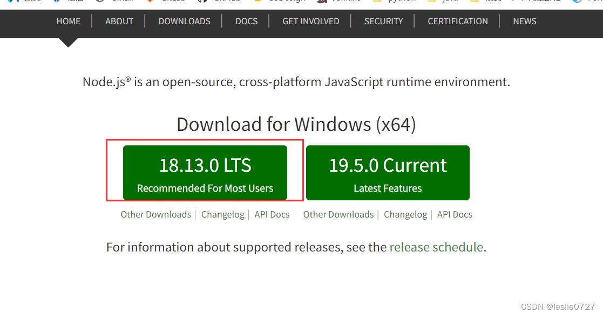Open the DOCS nav item
This screenshot has height=315, width=603.
tap(247, 21)
